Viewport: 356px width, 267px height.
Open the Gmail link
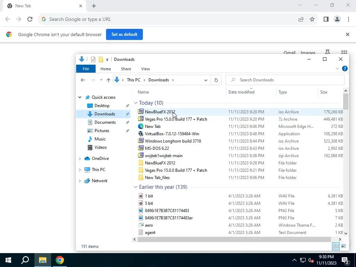[289, 53]
